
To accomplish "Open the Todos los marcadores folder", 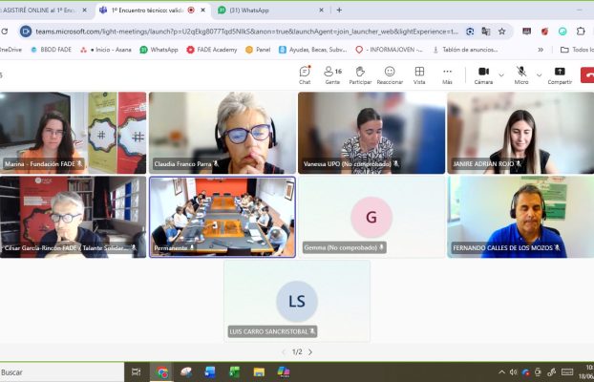I will click(577, 50).
